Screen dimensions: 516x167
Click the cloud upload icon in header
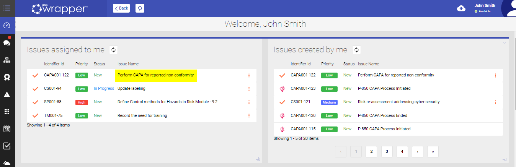click(x=461, y=8)
